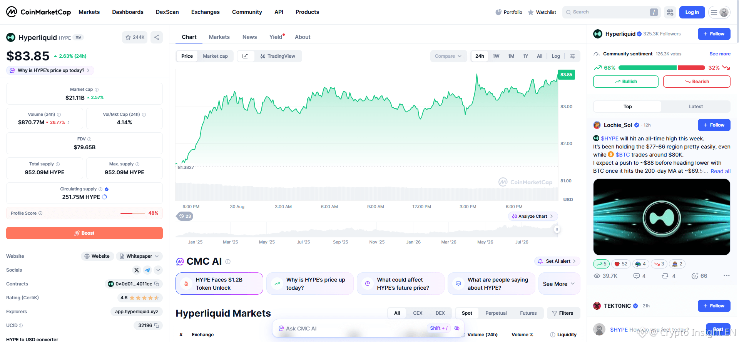Open See more sentiment link
The height and width of the screenshot is (342, 739).
(720, 54)
